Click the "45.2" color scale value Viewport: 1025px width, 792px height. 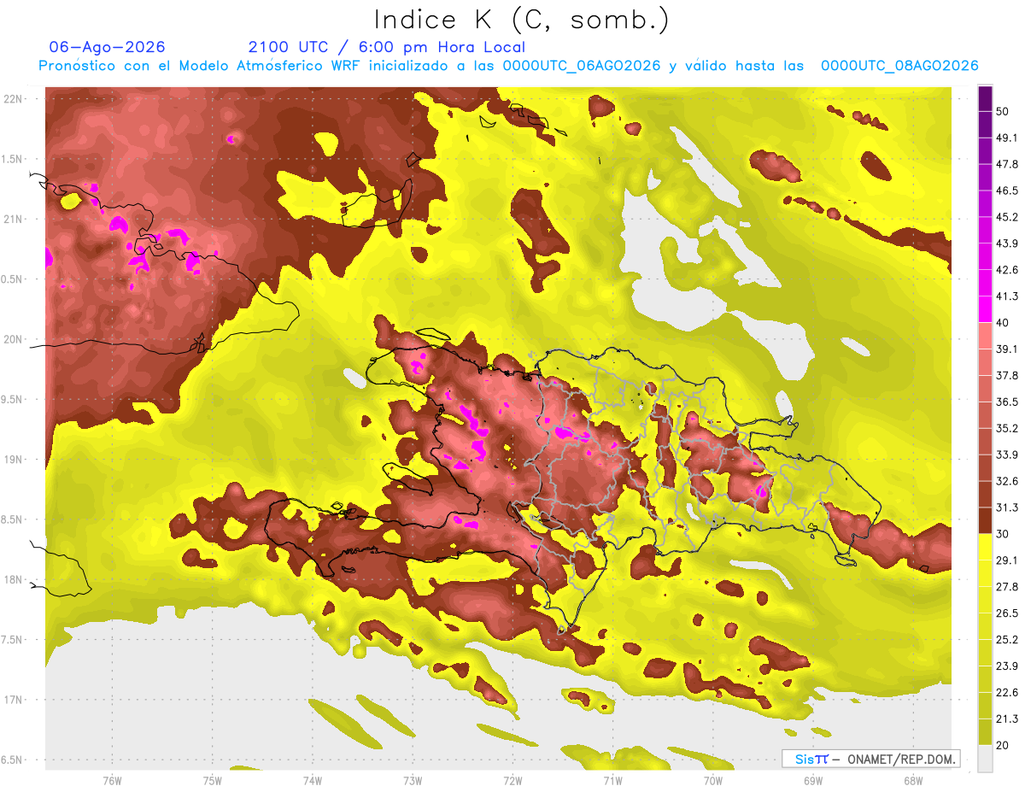(x=1007, y=217)
